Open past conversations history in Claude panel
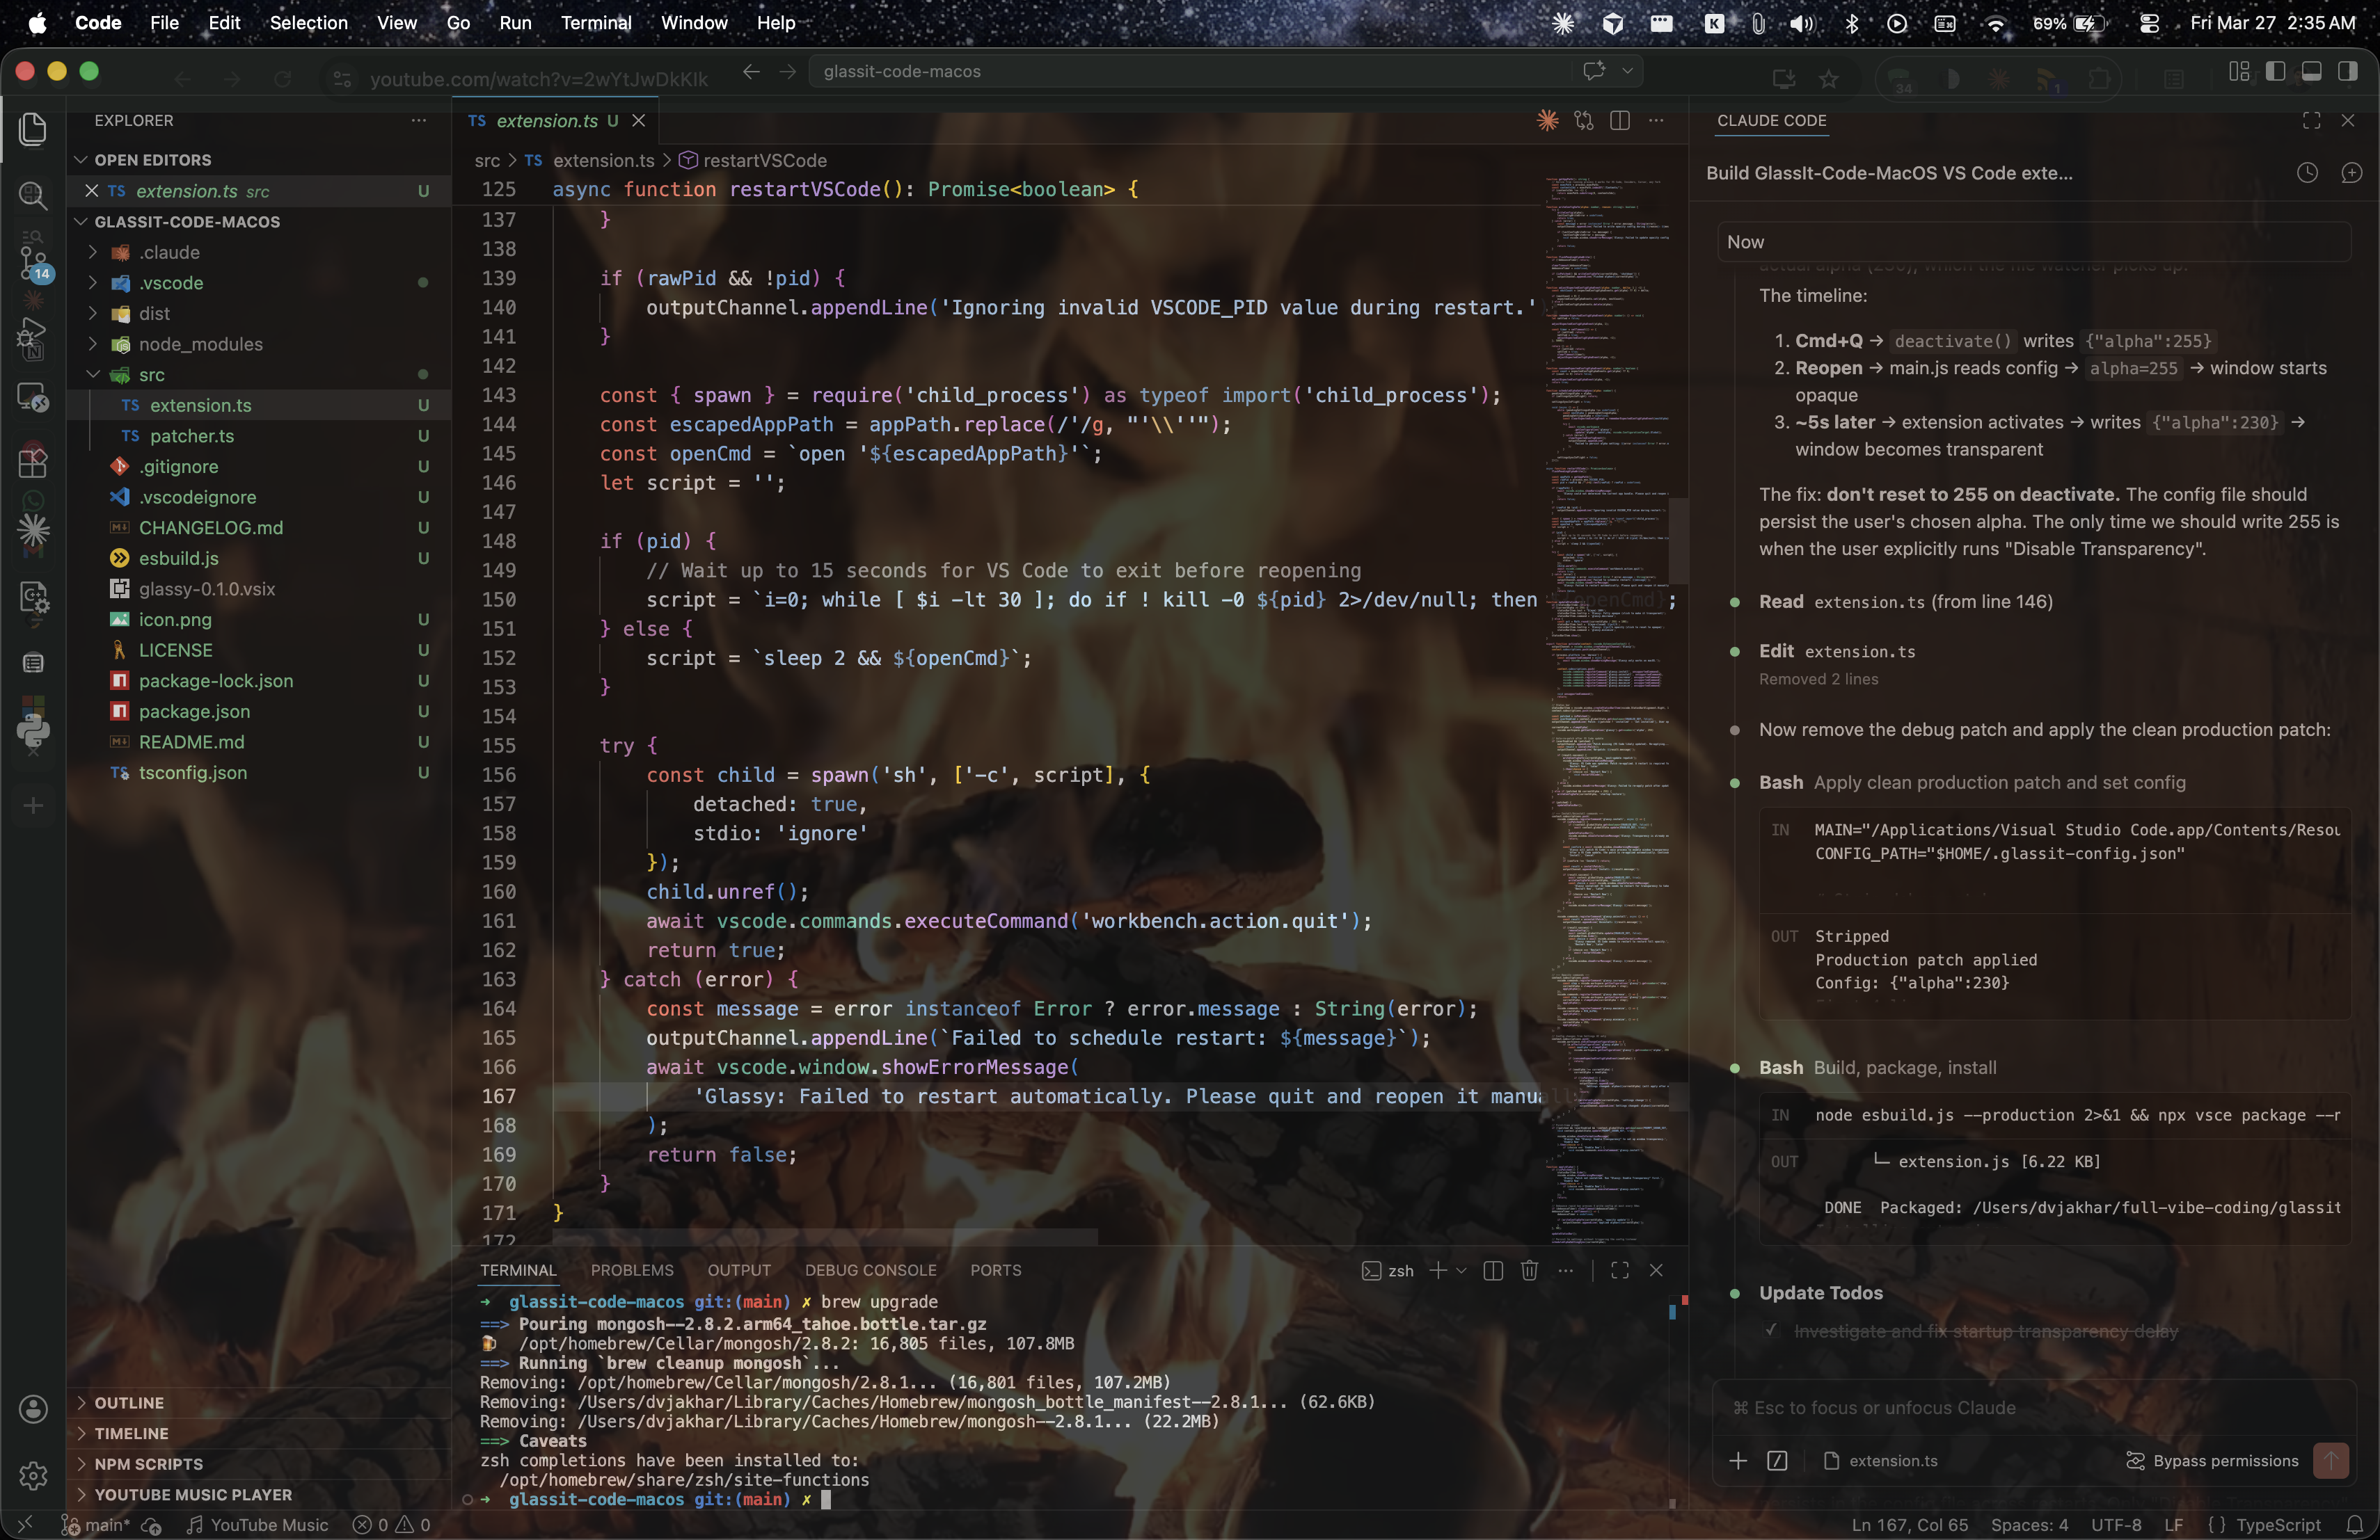Image resolution: width=2380 pixels, height=1540 pixels. [x=2307, y=173]
